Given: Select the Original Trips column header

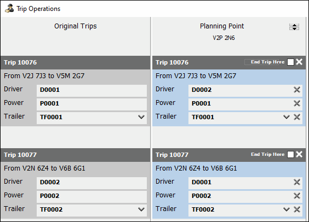Looking at the screenshot, I should tap(76, 26).
